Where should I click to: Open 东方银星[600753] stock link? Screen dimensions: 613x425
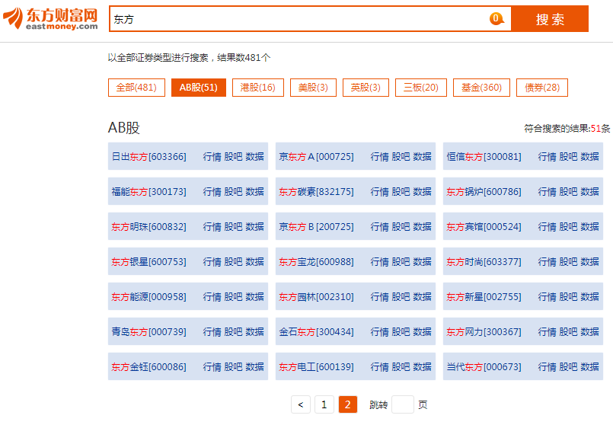(149, 261)
